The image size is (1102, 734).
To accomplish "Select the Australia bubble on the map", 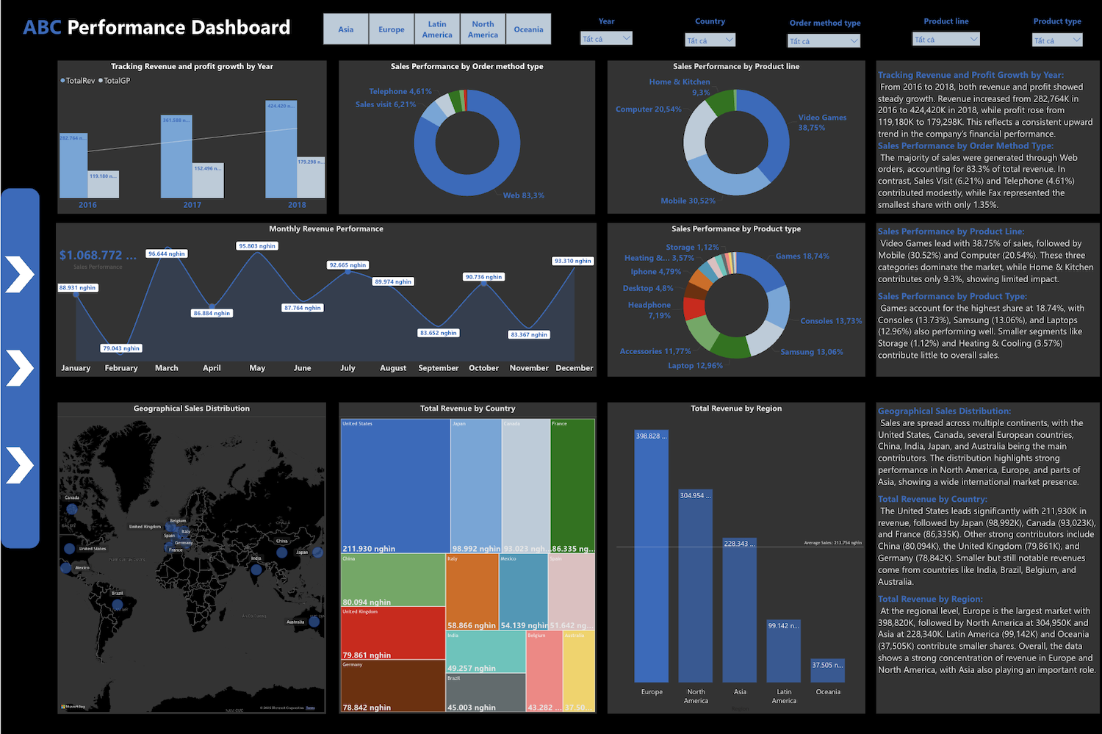I will 314,622.
